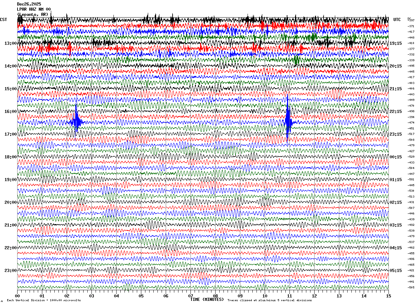Select the DC offset value -529
Viewport: 416px width, 305px height.
tap(411, 157)
